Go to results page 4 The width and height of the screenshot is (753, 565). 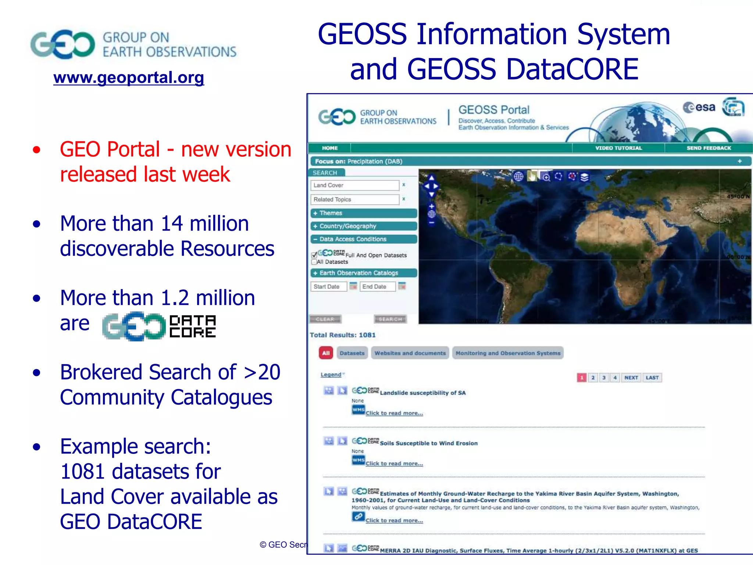click(x=615, y=377)
